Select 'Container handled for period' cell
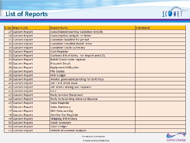Screen dimensions: 190x143 (x=92, y=40)
